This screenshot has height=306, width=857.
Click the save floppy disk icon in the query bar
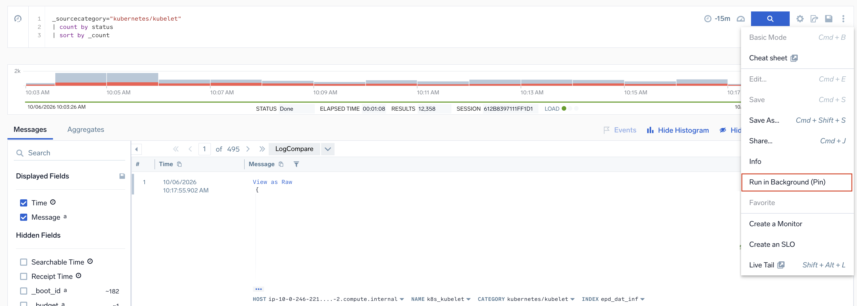pyautogui.click(x=828, y=19)
